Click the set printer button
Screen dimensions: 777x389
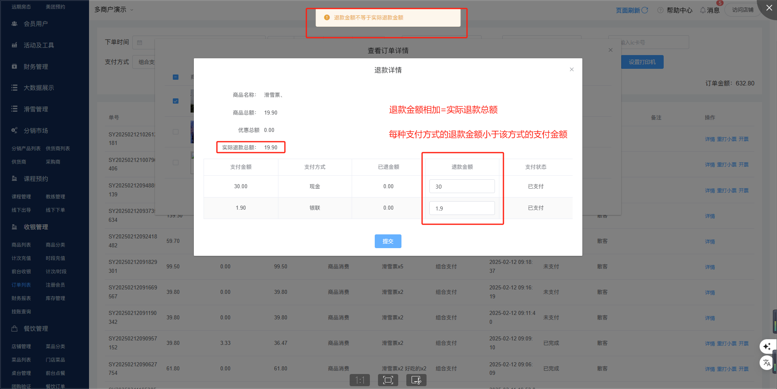(x=642, y=62)
